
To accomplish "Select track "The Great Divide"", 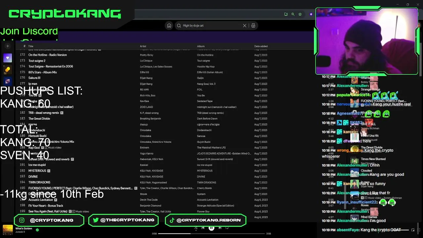I will pos(39,119).
